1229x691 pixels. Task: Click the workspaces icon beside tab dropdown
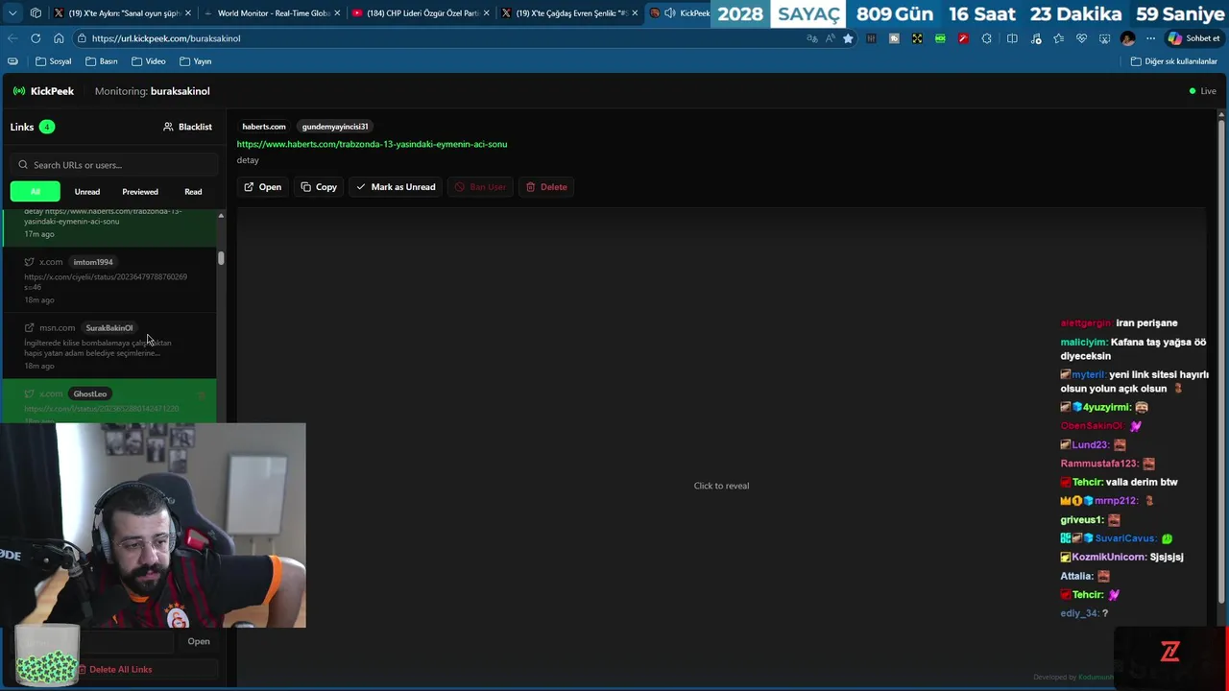tap(36, 13)
